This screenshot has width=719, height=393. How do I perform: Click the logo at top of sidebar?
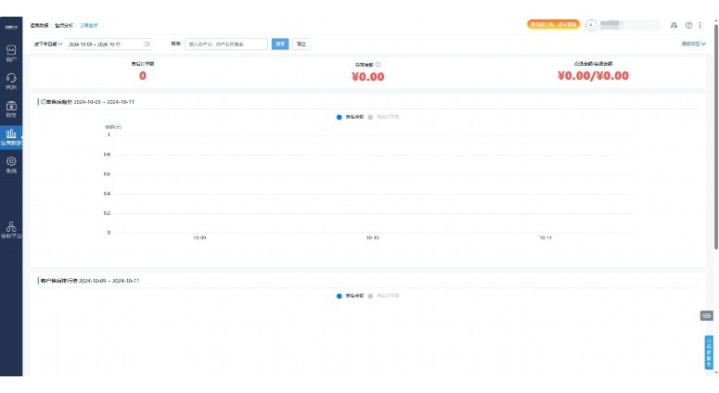point(11,27)
